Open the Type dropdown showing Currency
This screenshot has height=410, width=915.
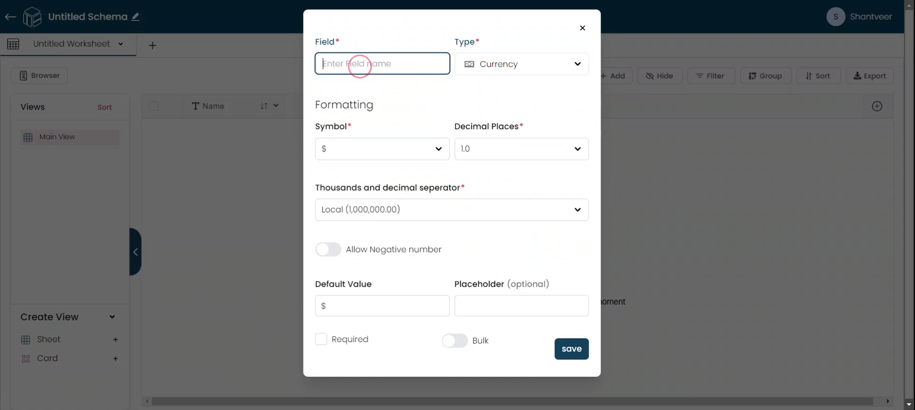(x=521, y=64)
